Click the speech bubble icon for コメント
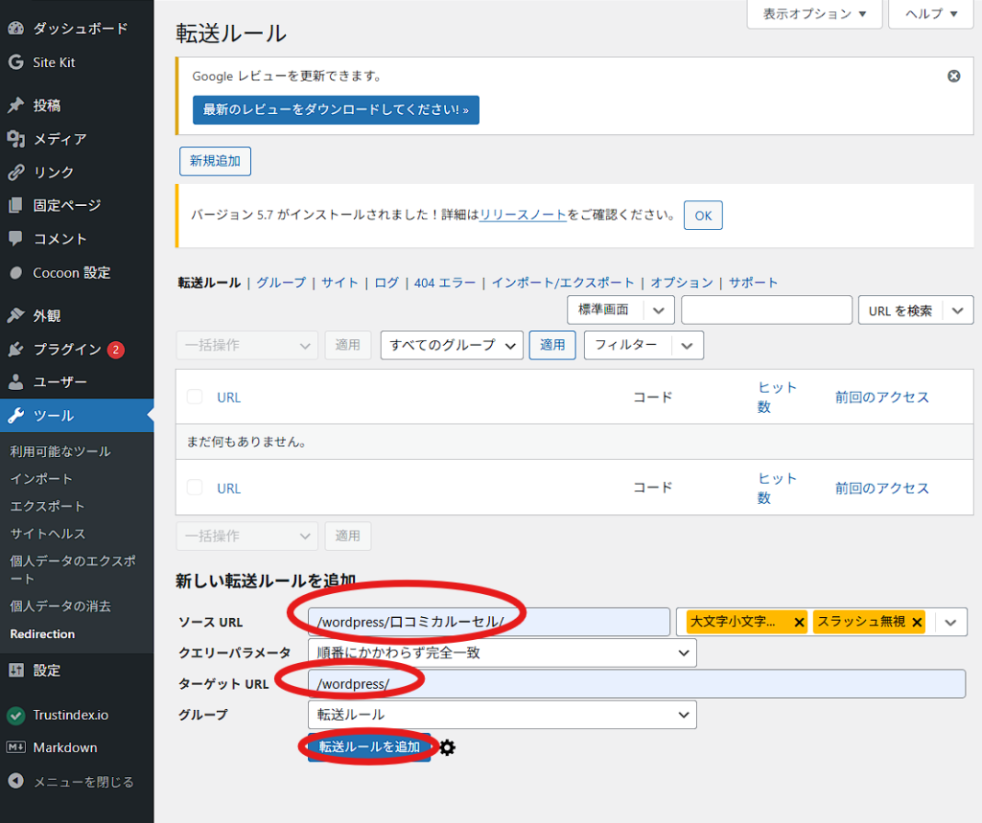 point(15,239)
